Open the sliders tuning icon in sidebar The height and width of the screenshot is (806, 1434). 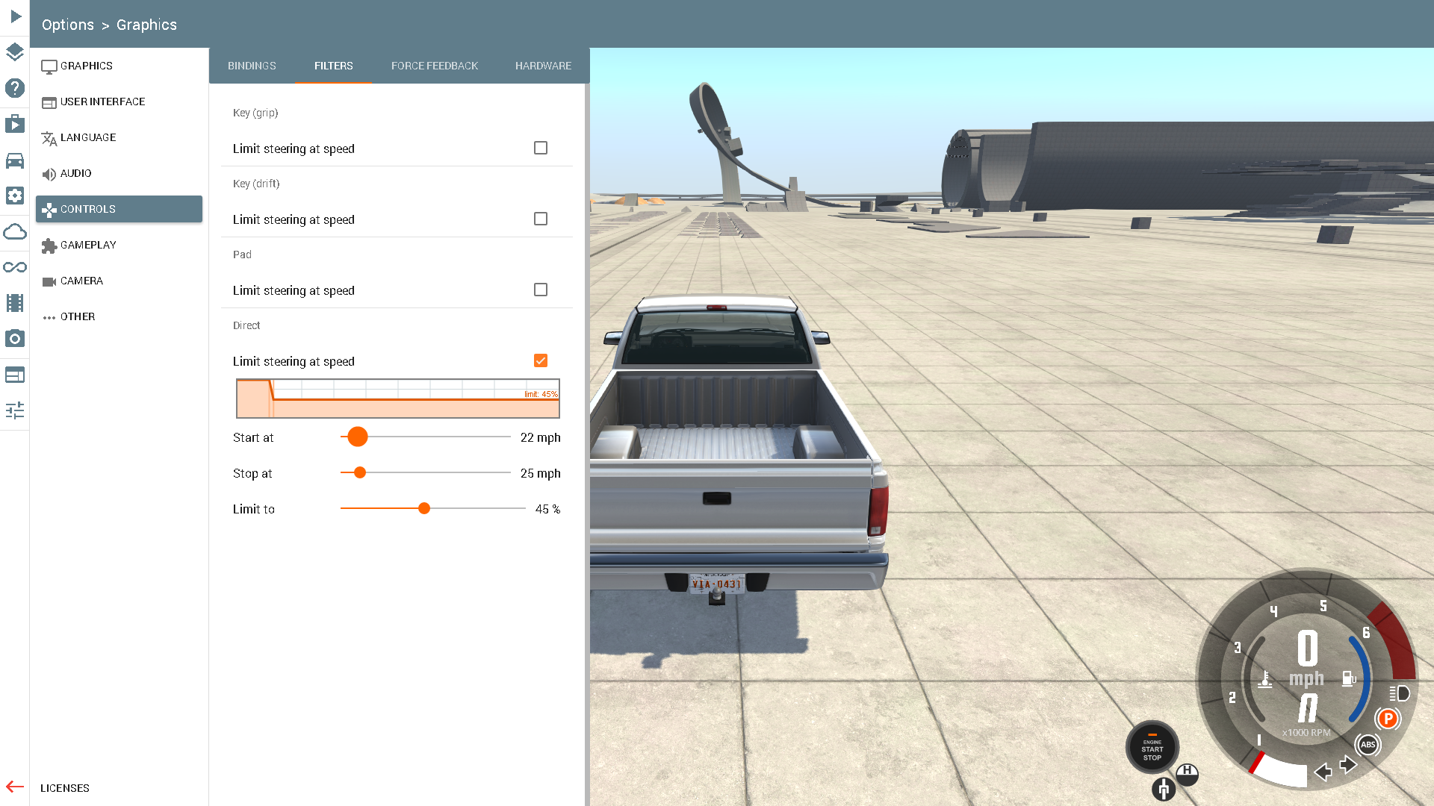pyautogui.click(x=15, y=410)
